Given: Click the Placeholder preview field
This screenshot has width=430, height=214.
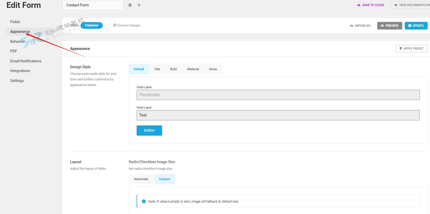Looking at the screenshot, I should coord(278,95).
